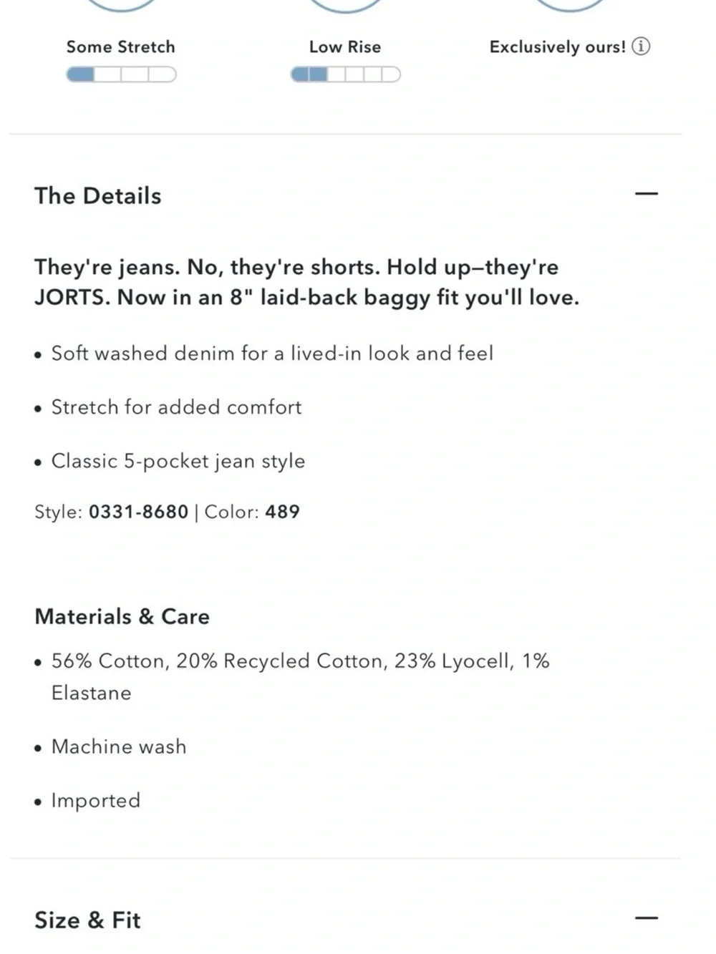Screen dimensions: 716x954
Task: Click the info icon beside Exclusively ours!
Action: click(x=641, y=47)
